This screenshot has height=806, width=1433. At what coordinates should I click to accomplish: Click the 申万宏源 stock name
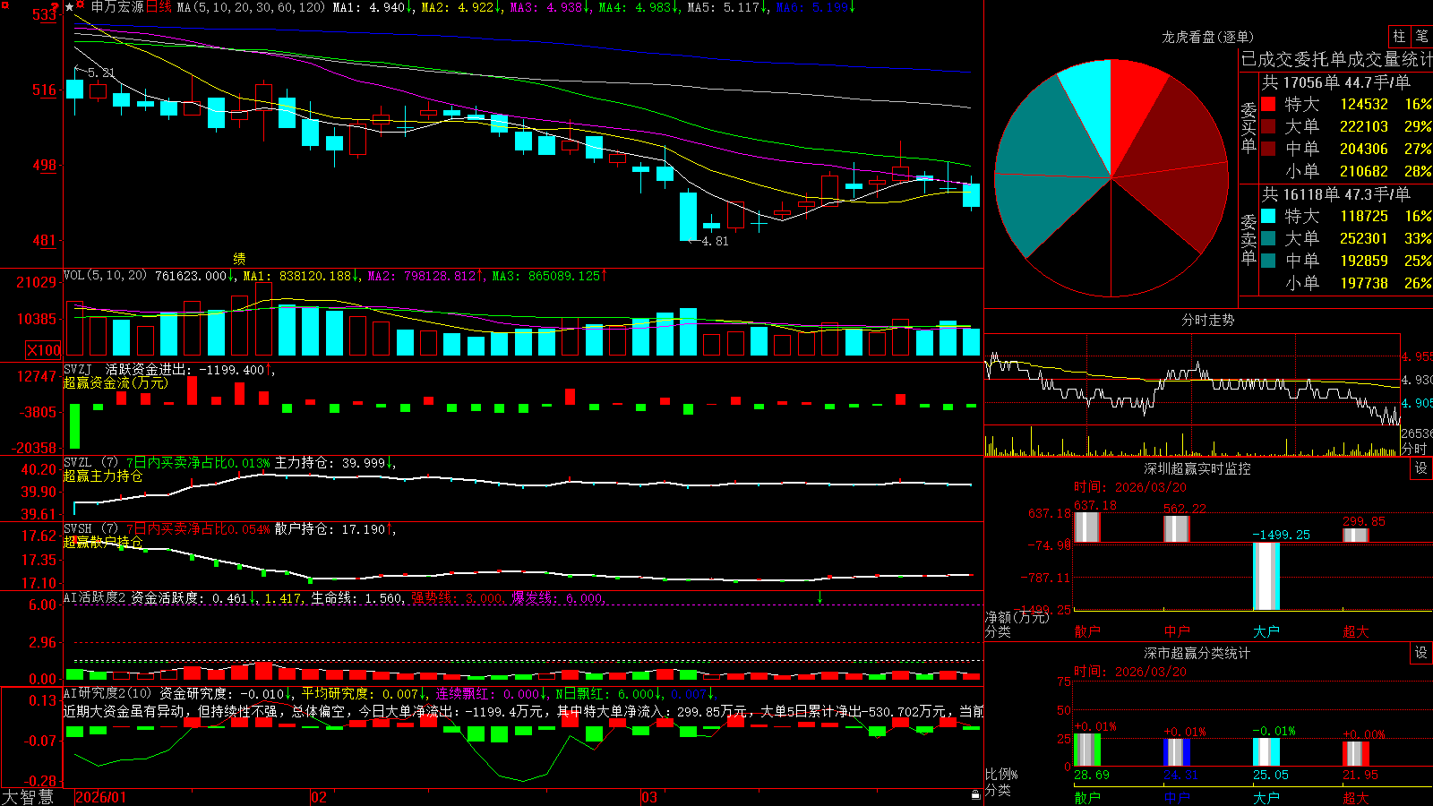click(116, 7)
